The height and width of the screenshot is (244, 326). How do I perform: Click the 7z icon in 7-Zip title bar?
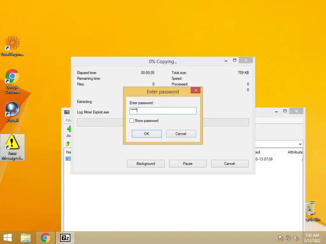tap(67, 112)
